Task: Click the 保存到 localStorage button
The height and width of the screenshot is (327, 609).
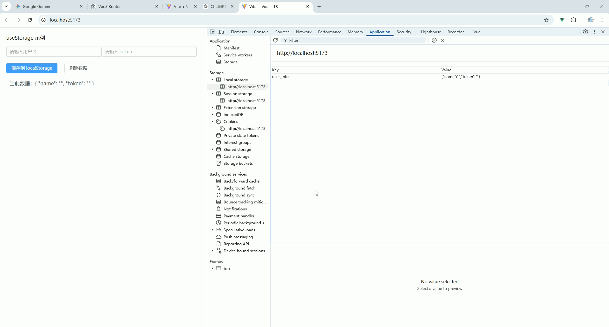Action: [32, 68]
